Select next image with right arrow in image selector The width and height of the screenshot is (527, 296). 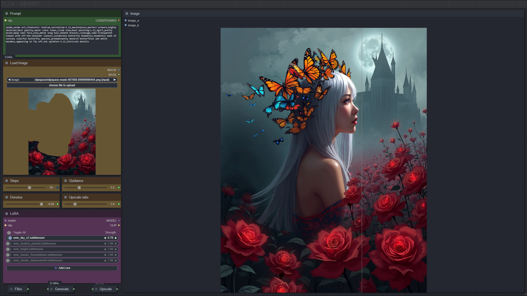(115, 80)
